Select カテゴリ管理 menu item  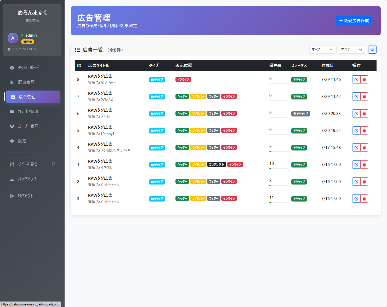[28, 111]
